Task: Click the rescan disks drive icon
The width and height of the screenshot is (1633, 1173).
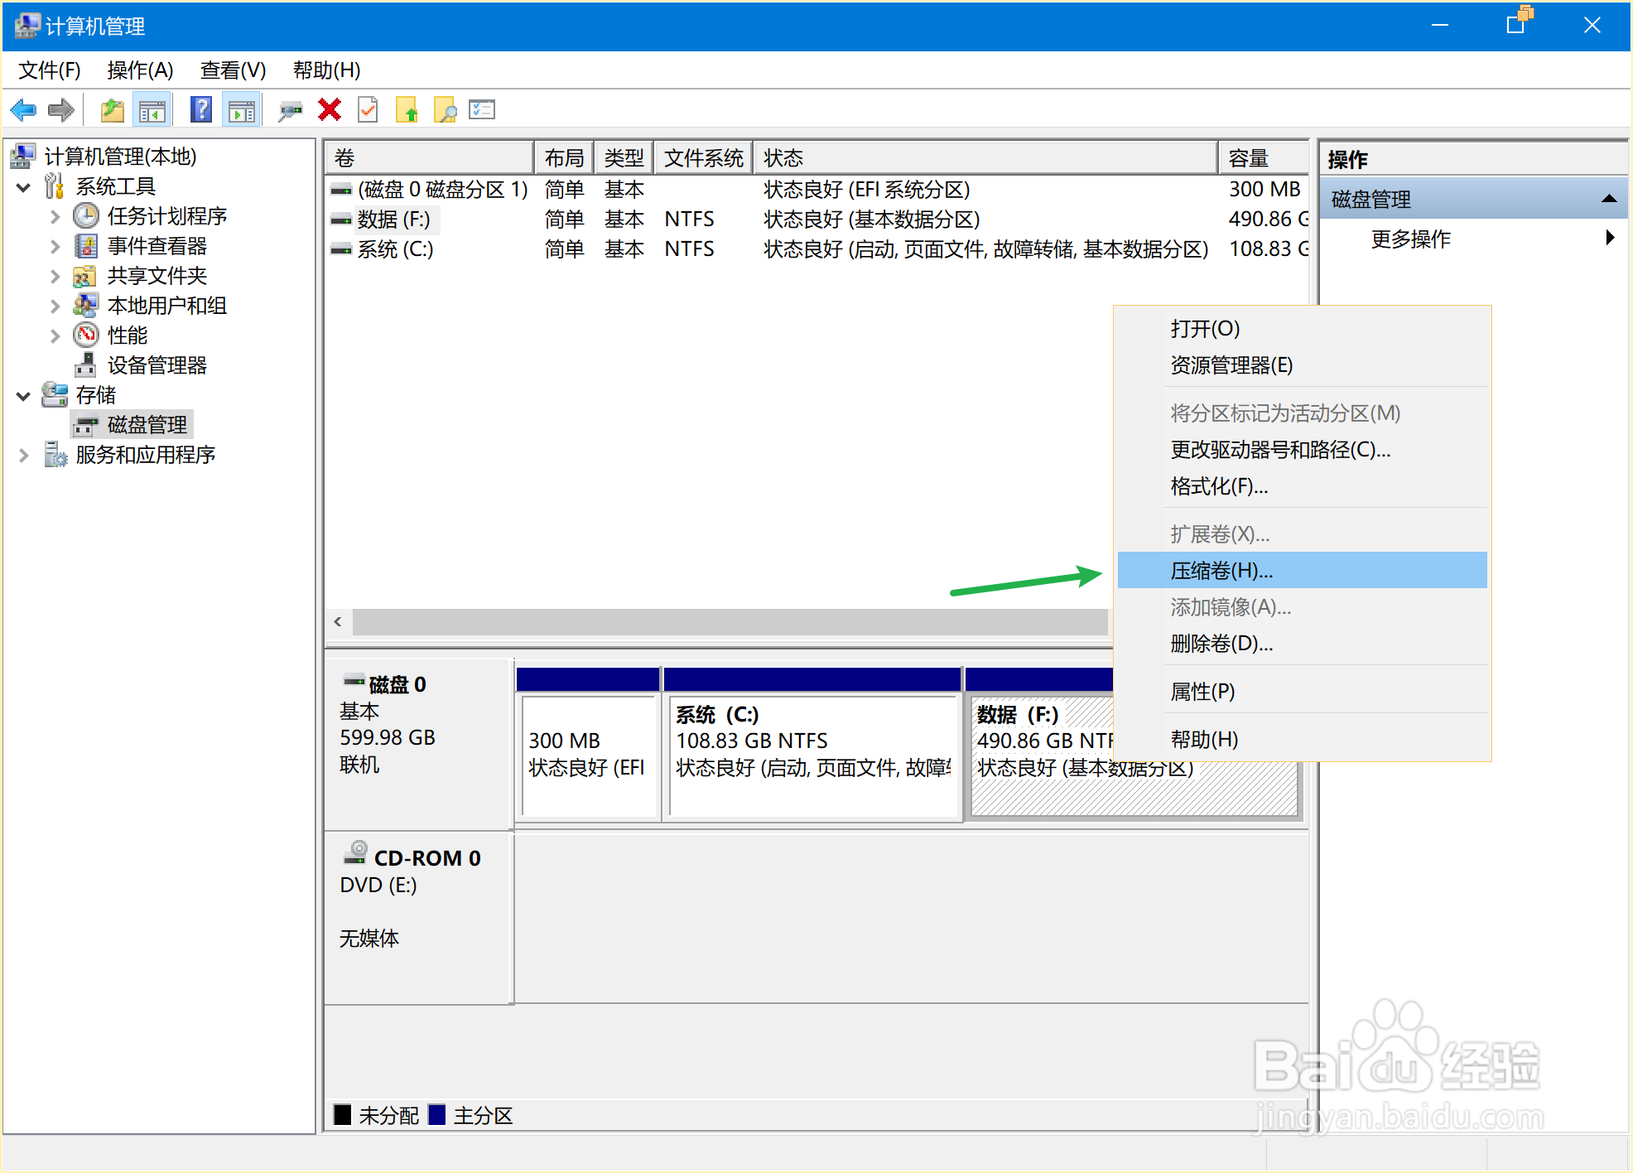Action: tap(290, 110)
